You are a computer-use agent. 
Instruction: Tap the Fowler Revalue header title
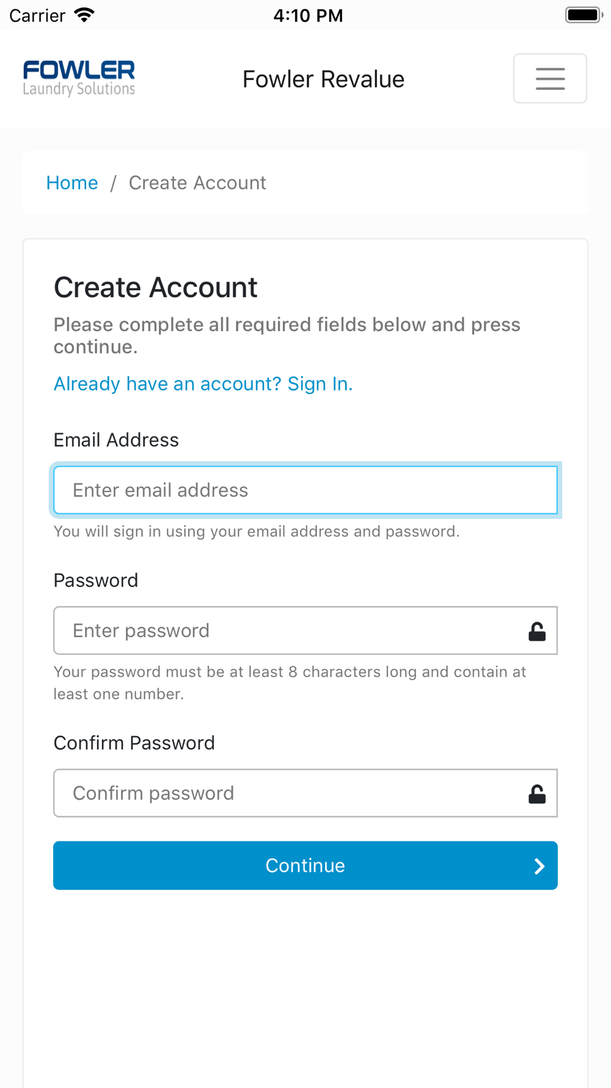click(323, 79)
